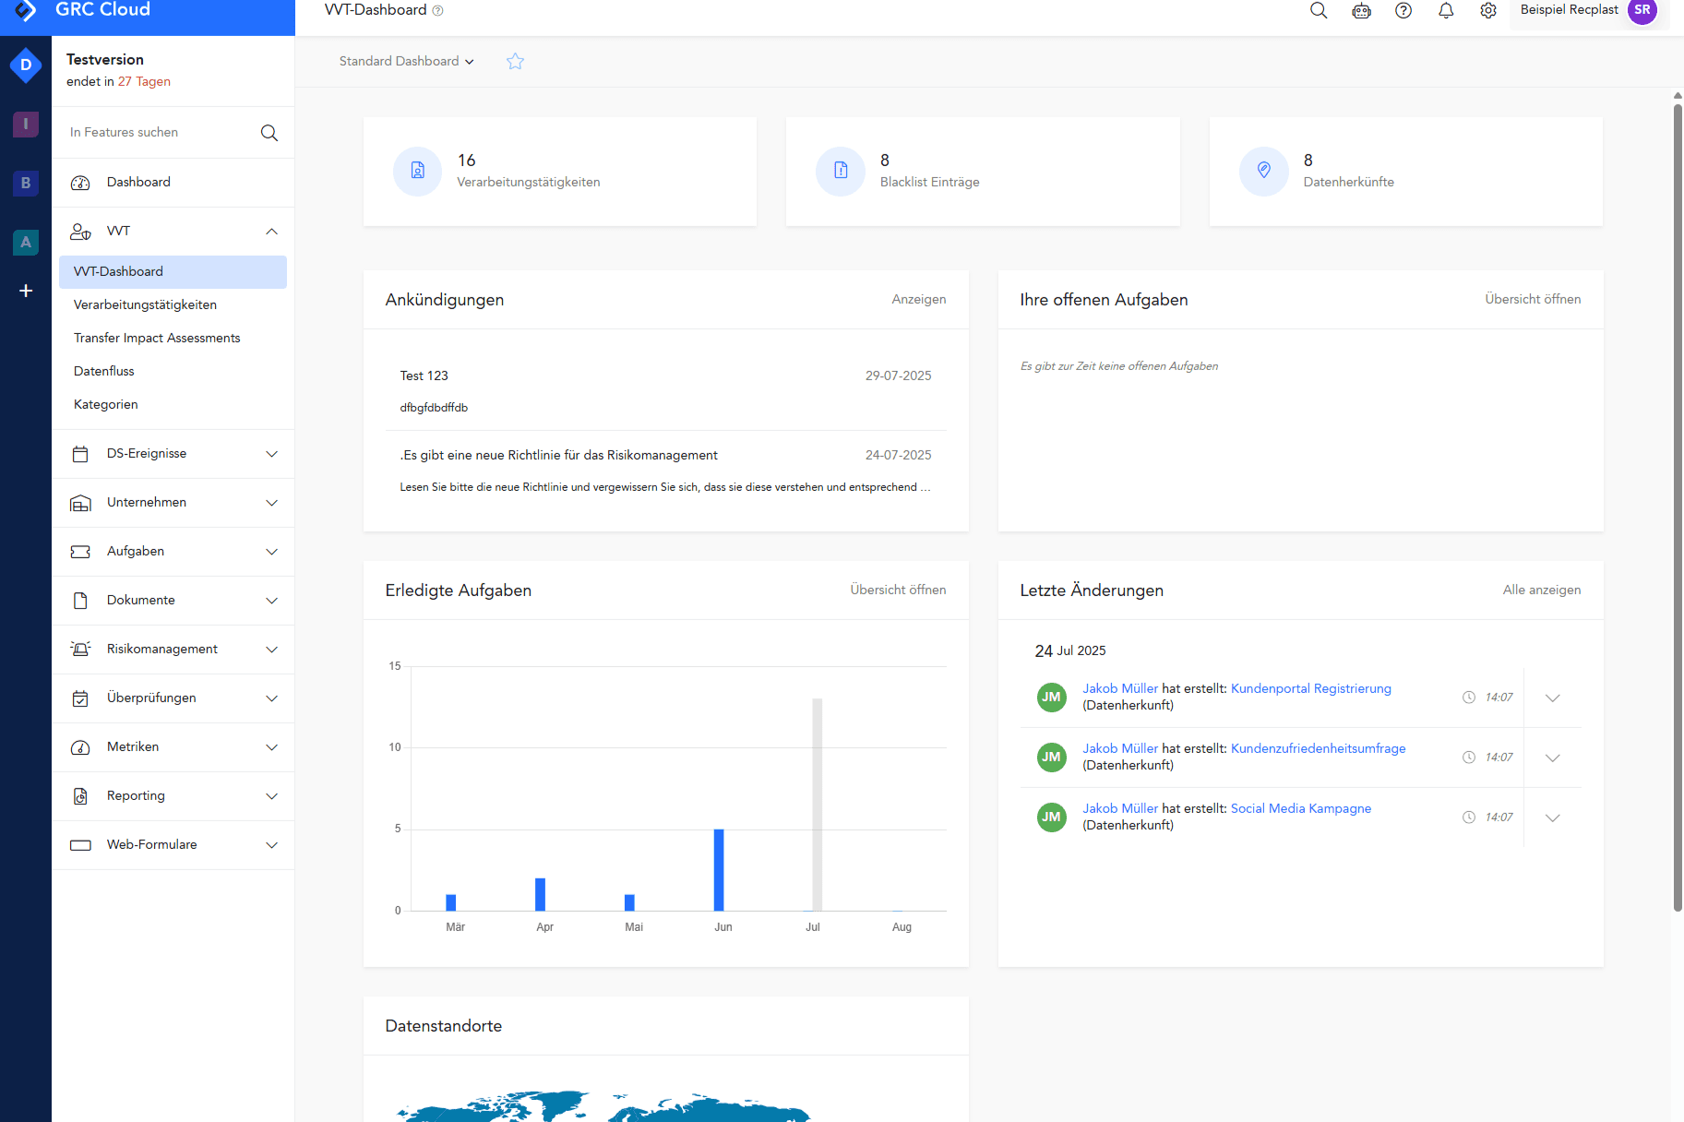This screenshot has width=1684, height=1122.
Task: Open the help question mark icon
Action: (x=1403, y=11)
